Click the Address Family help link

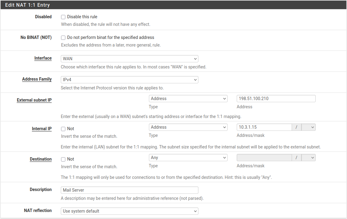pos(37,79)
